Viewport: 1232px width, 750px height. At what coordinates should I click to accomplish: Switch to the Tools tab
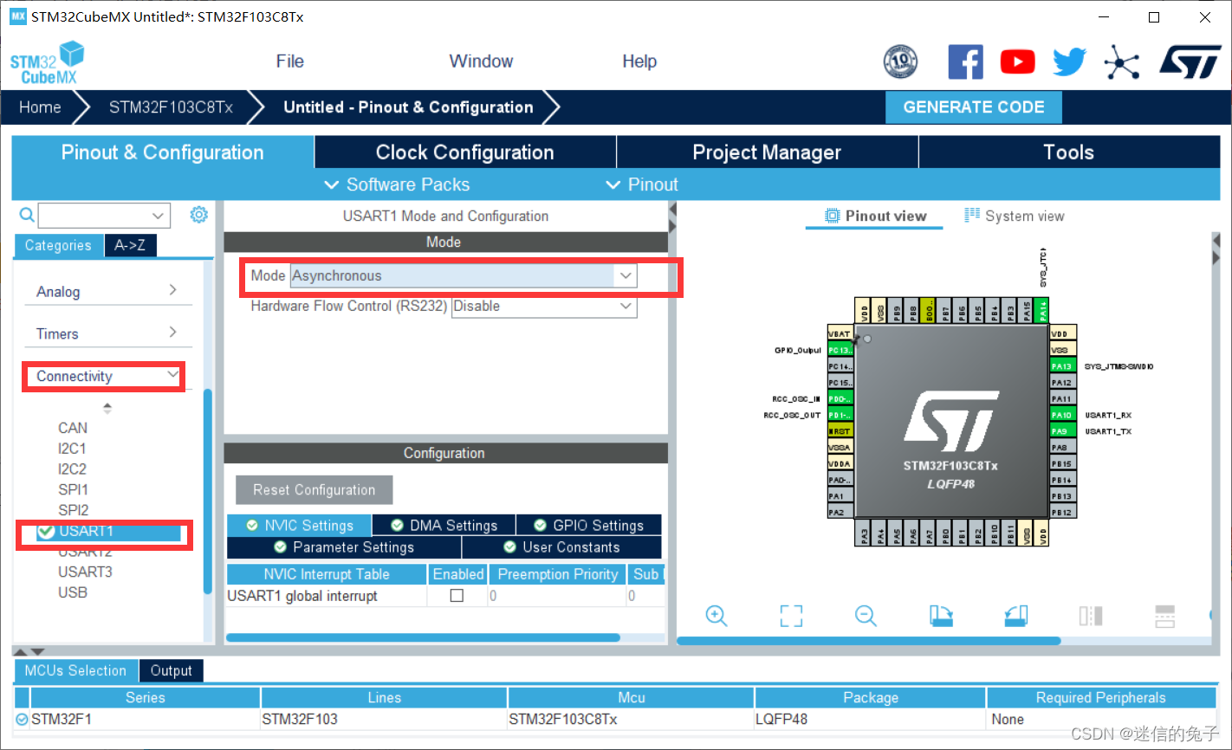1069,152
